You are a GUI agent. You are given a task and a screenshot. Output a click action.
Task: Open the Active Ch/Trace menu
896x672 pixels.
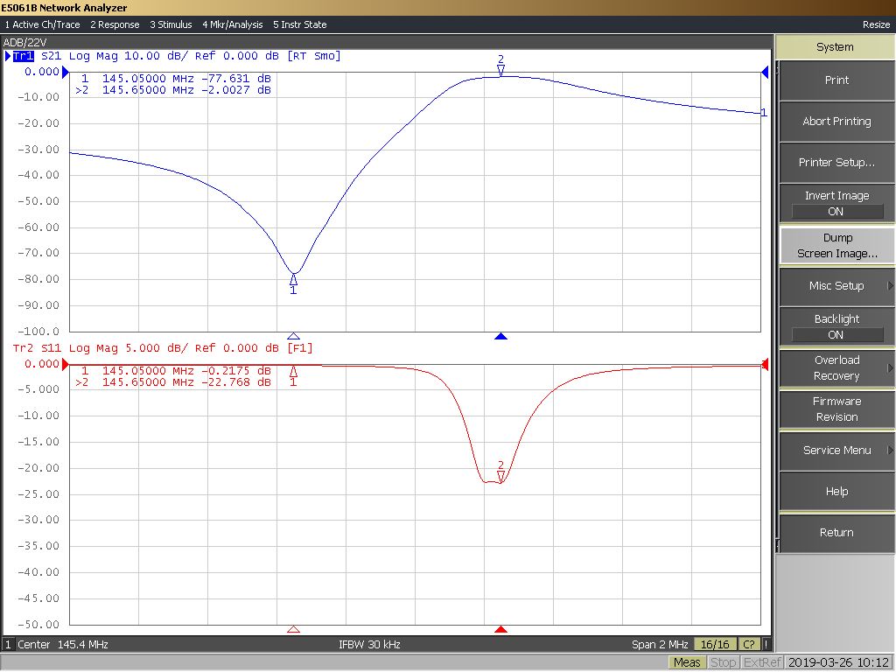click(42, 24)
